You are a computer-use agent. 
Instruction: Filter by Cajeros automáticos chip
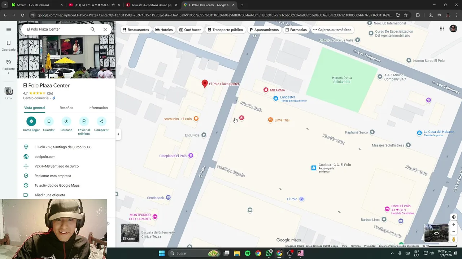coord(332,30)
